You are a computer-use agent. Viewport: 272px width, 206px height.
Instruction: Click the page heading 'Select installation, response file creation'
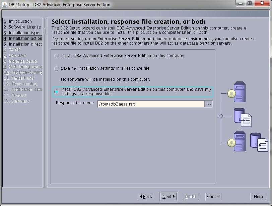[x=129, y=22]
